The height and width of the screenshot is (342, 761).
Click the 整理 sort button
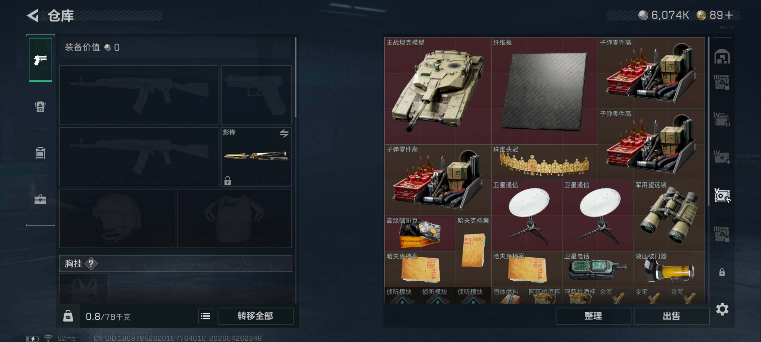(x=593, y=316)
